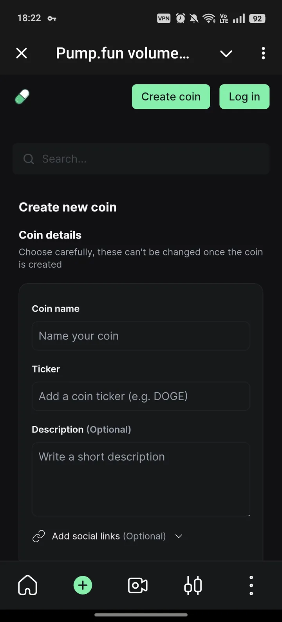Tap the green plus create icon
282x622 pixels.
[83, 586]
